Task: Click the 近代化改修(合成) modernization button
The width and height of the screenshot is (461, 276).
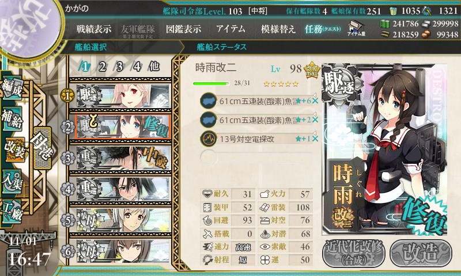Action: (x=354, y=253)
